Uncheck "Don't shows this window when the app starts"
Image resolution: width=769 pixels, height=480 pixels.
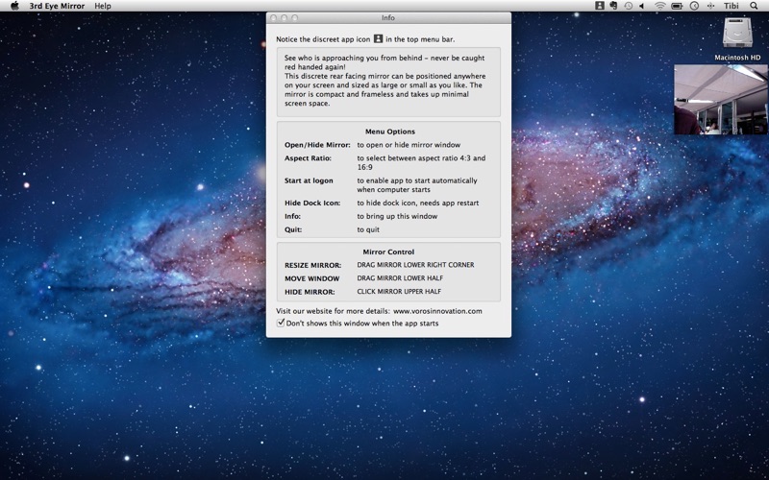coord(281,324)
